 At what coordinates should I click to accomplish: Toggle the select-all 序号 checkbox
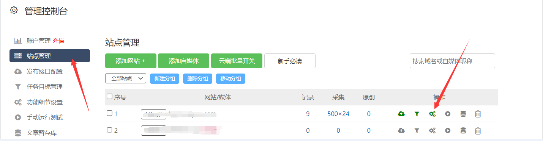click(x=110, y=97)
